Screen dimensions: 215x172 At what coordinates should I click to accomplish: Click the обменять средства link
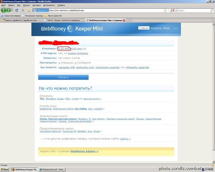tap(137, 67)
